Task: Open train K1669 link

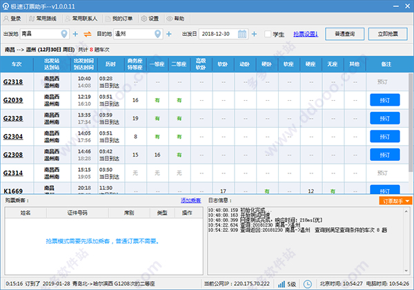Action: point(13,191)
